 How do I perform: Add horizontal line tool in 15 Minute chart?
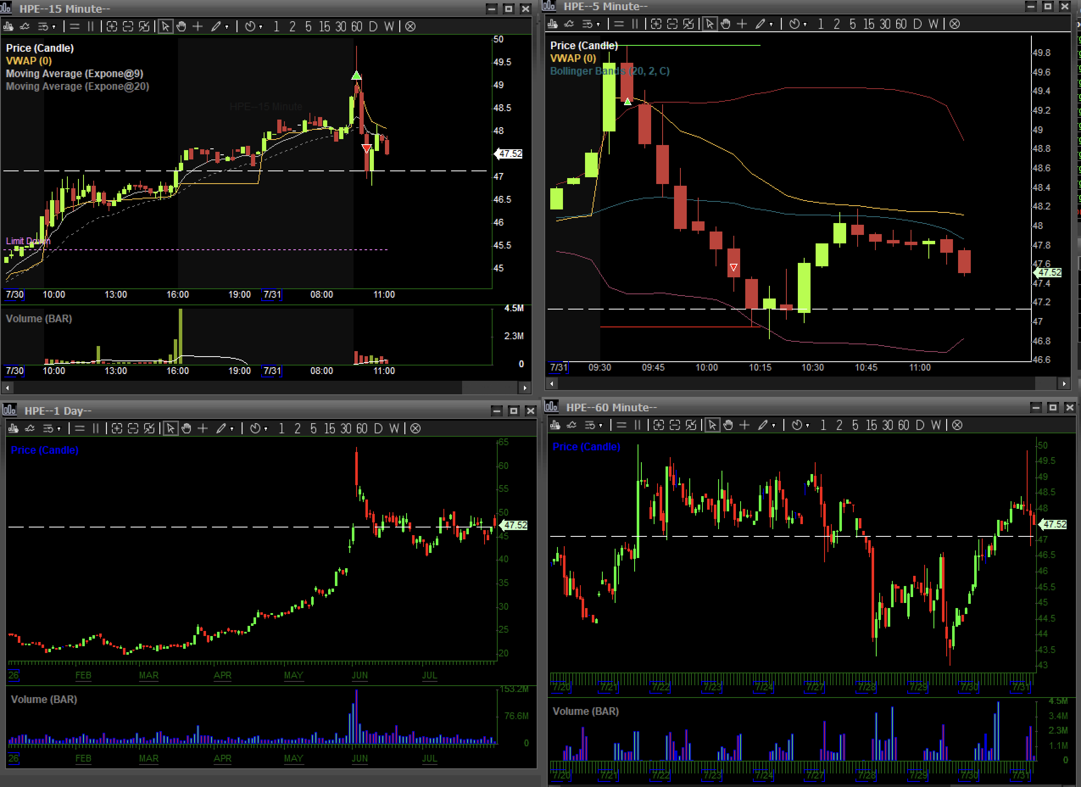click(74, 26)
